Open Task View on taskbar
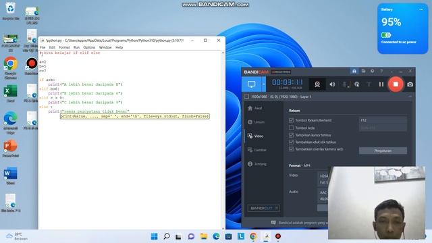Image resolution: width=432 pixels, height=243 pixels. (178, 236)
